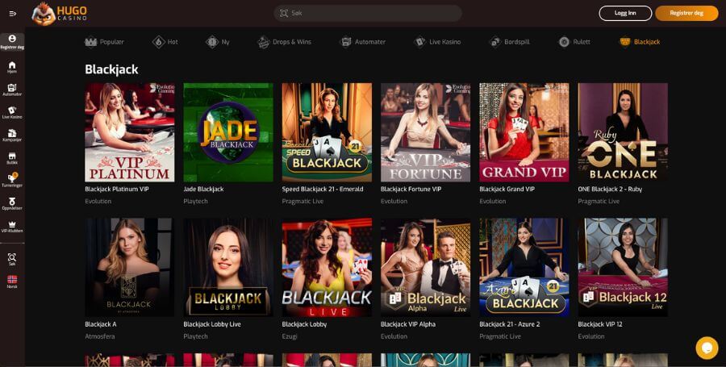Click the Søk icon in the sidebar
The image size is (726, 367).
click(12, 259)
